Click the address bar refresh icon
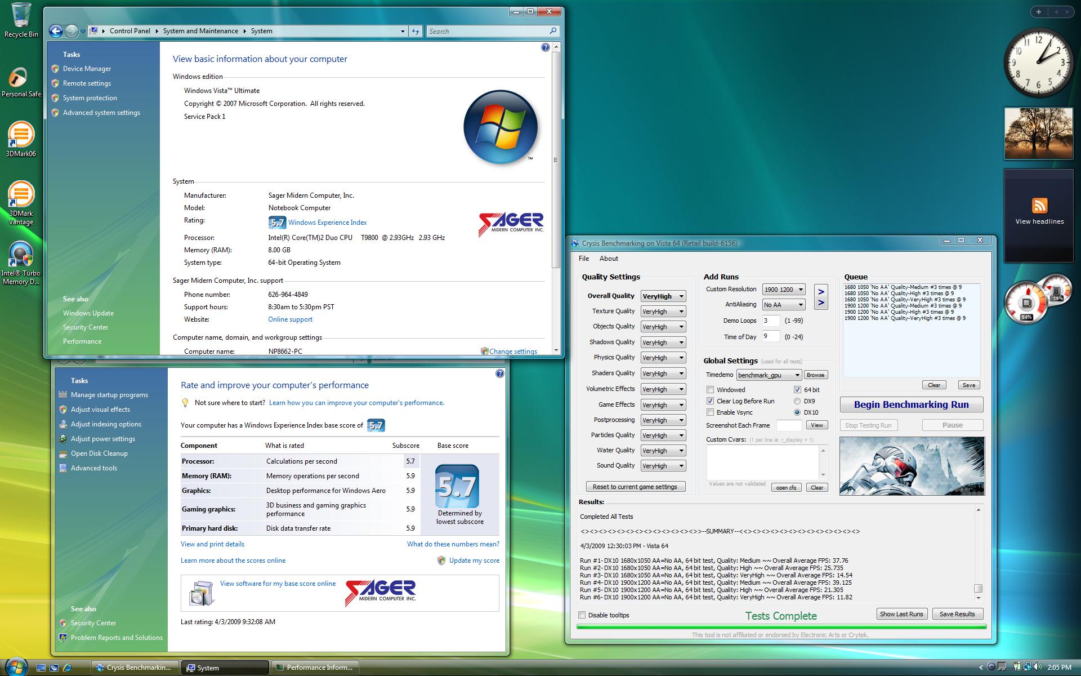This screenshot has width=1081, height=676. coord(416,31)
